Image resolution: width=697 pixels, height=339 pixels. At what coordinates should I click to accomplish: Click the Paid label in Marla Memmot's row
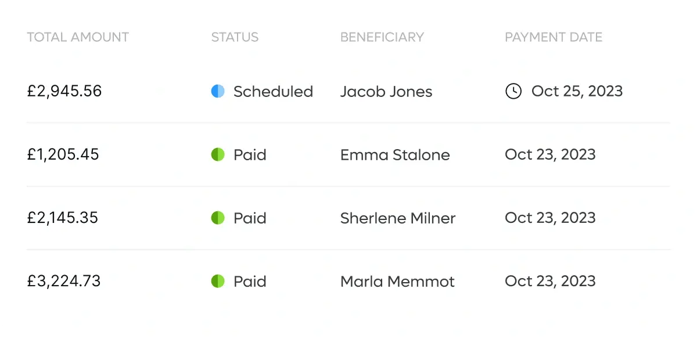pyautogui.click(x=250, y=282)
